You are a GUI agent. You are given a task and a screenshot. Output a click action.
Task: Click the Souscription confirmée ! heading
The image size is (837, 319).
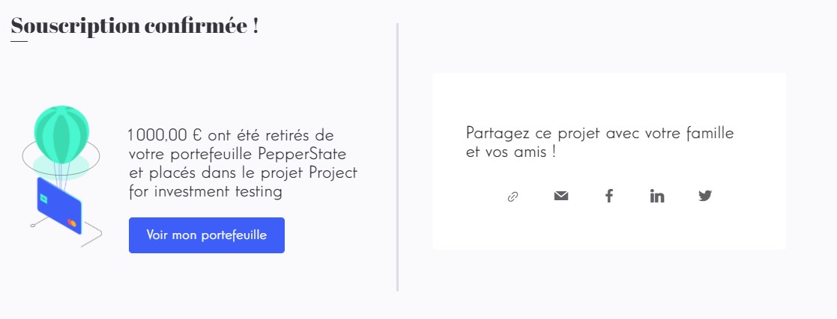(x=135, y=25)
